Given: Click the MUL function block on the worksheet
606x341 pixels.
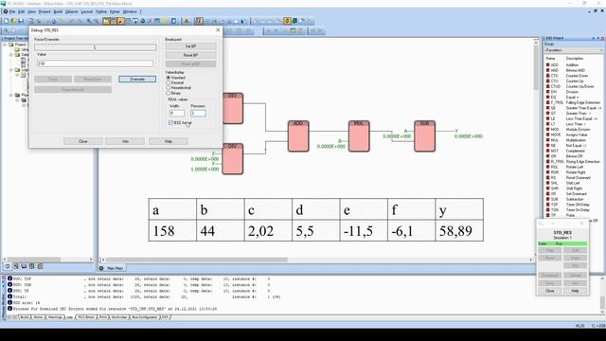Looking at the screenshot, I should [x=359, y=136].
